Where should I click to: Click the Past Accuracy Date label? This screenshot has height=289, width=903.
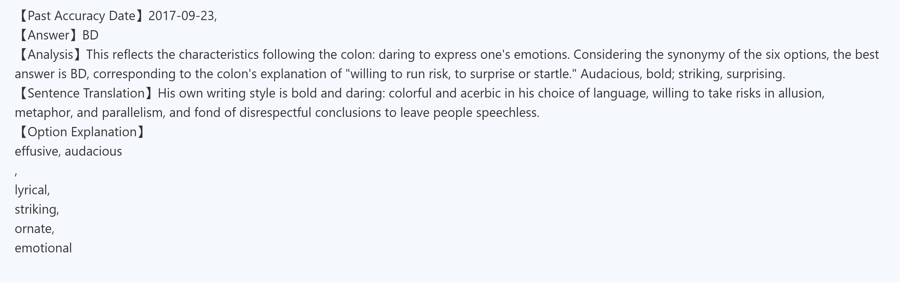[x=81, y=16]
